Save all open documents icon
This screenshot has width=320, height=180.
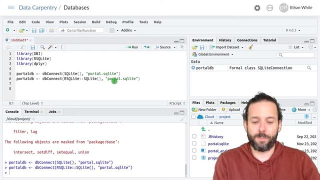pos(41,30)
